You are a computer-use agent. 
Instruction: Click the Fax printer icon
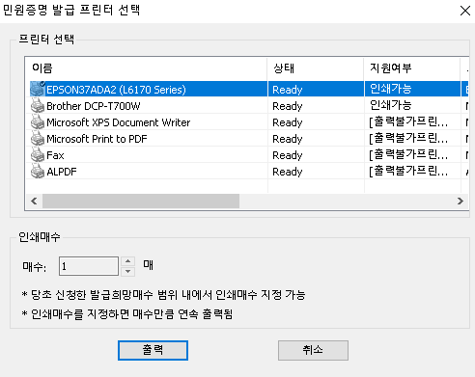[38, 154]
